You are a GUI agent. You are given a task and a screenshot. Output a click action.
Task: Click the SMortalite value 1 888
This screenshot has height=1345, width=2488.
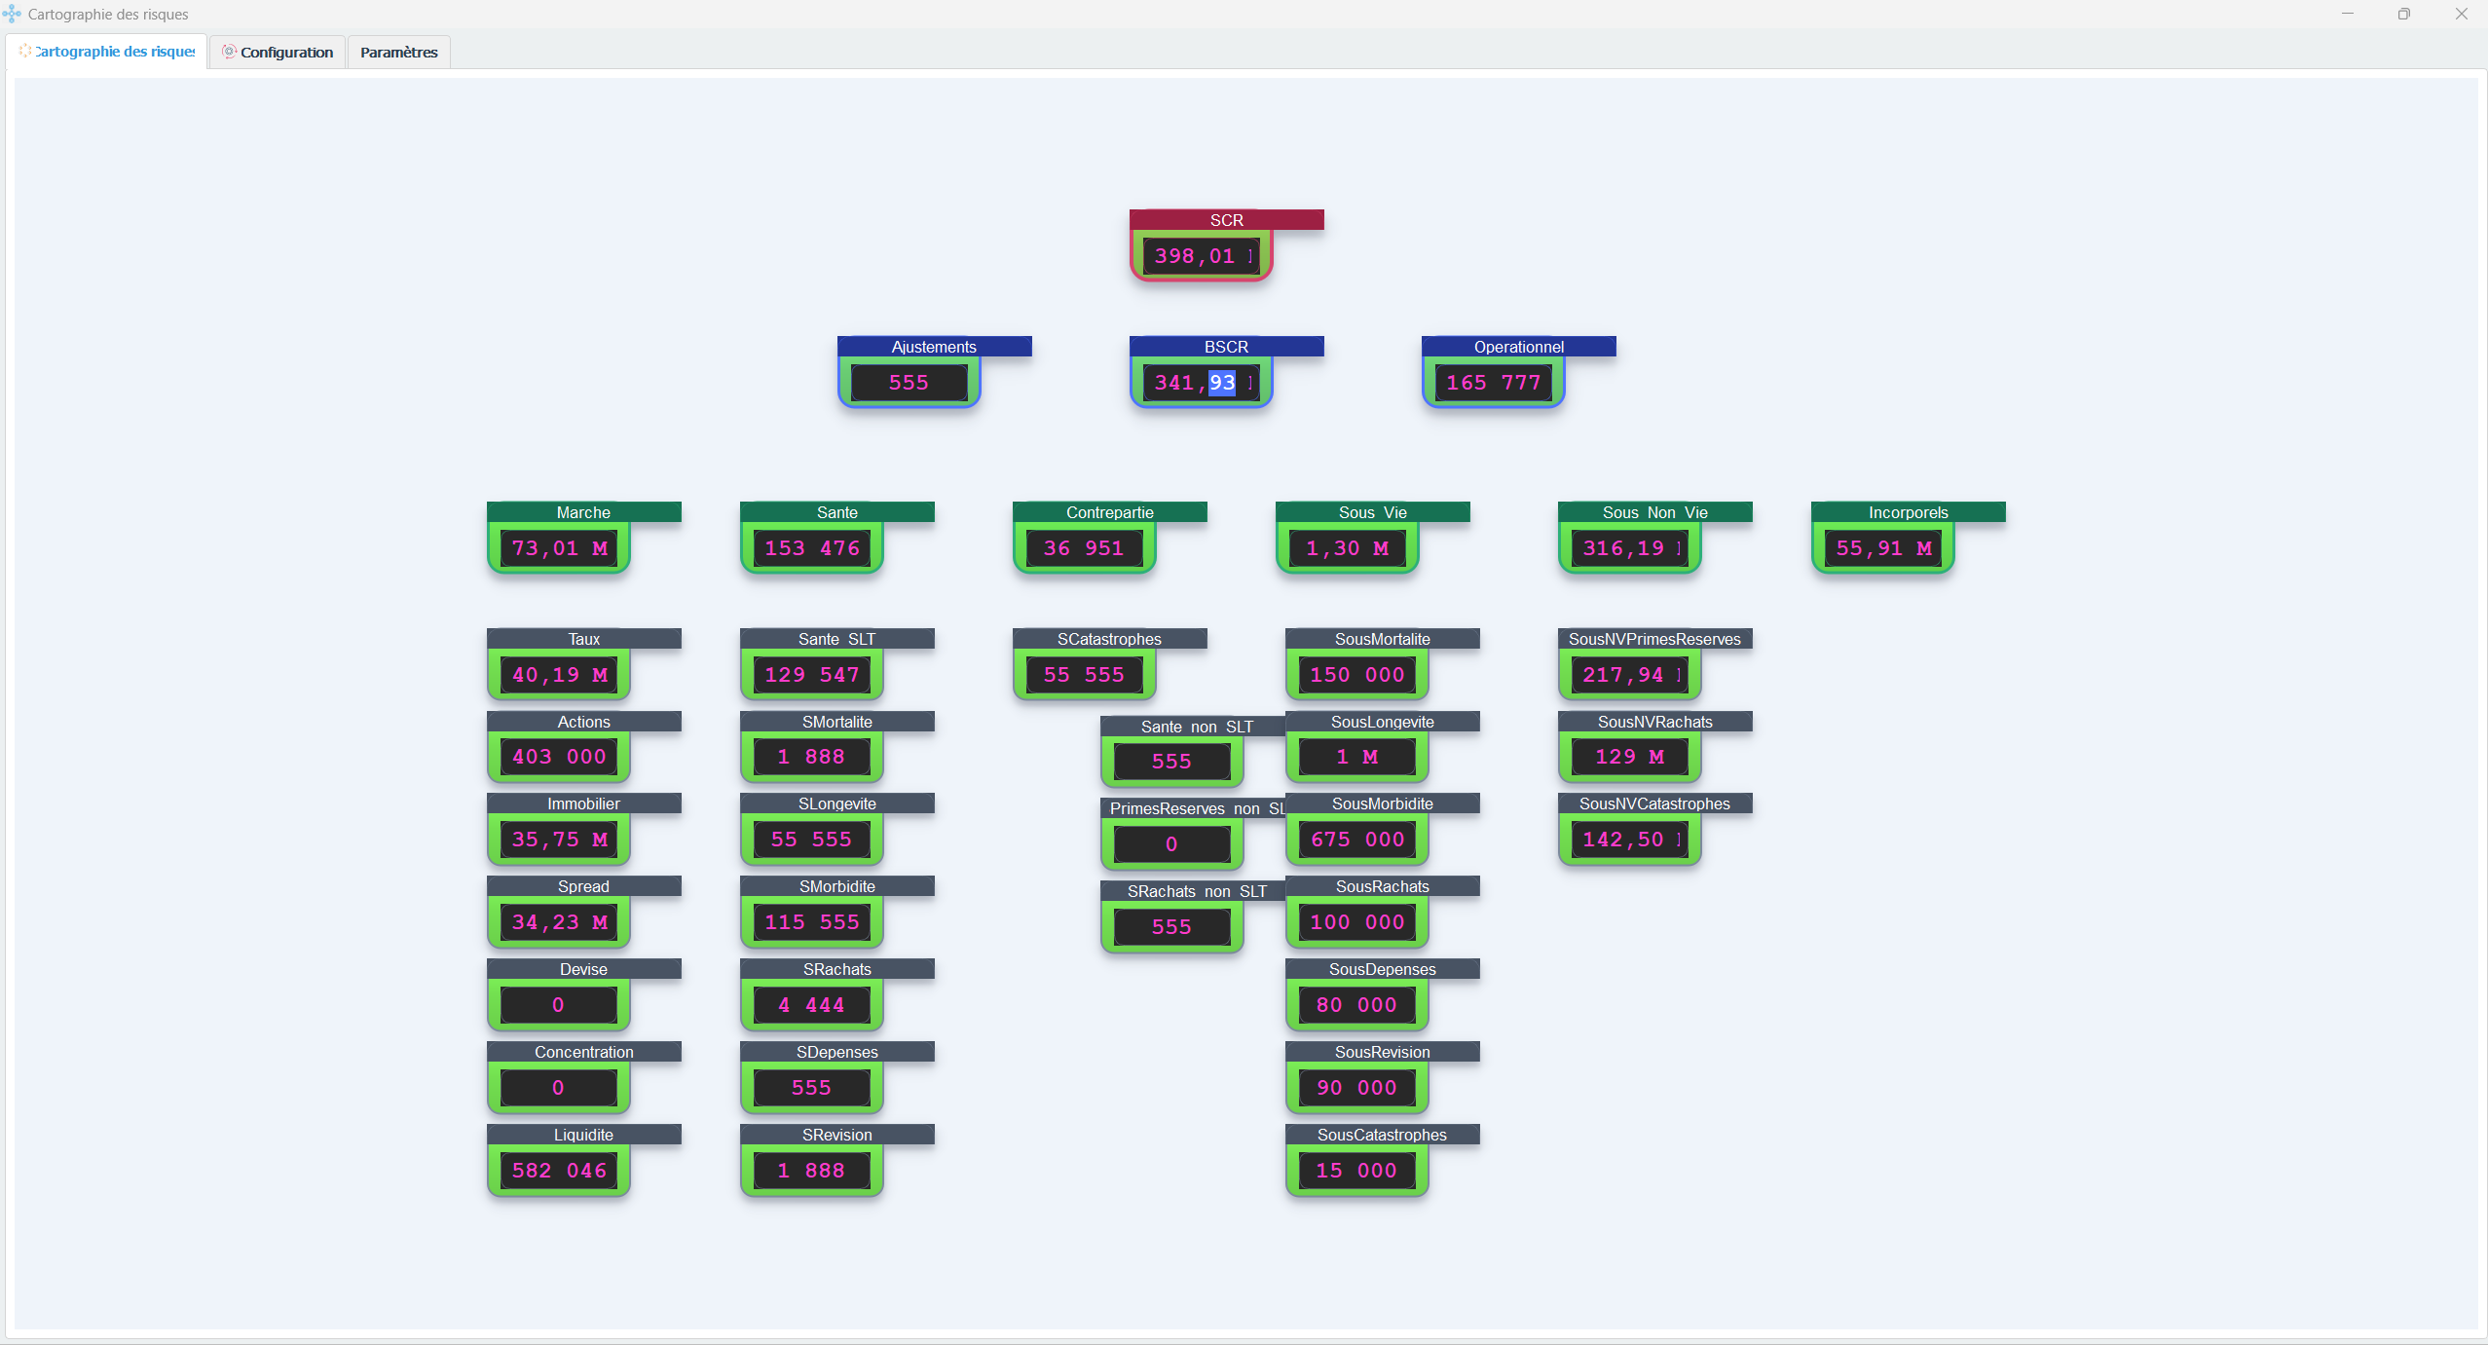812,757
